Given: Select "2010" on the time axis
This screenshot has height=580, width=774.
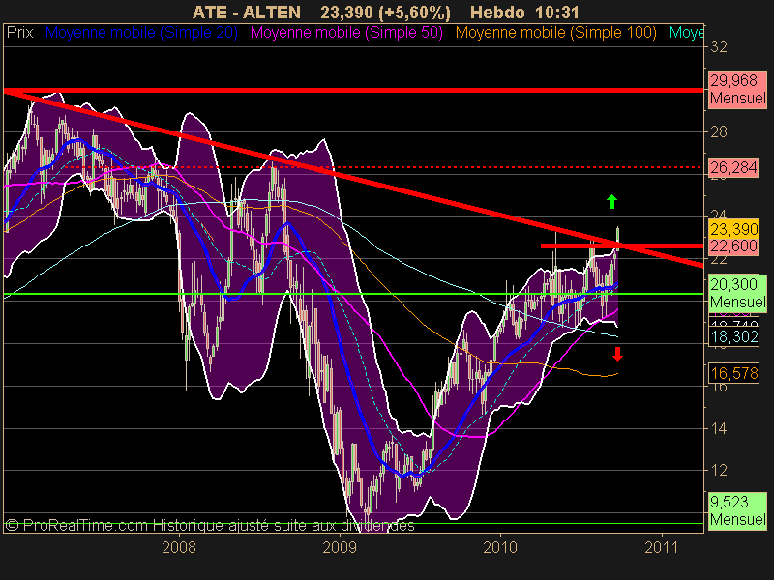Looking at the screenshot, I should coord(500,547).
